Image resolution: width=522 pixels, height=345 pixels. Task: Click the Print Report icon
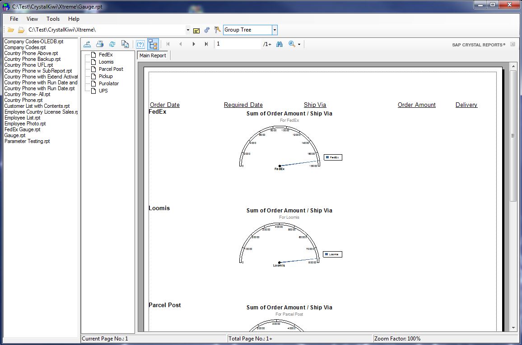click(x=100, y=44)
